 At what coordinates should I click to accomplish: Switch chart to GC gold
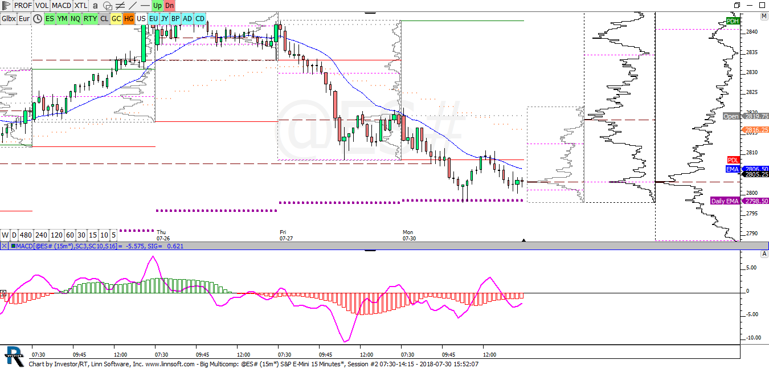point(116,18)
